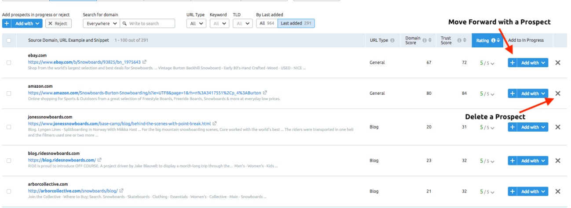Viewport: 571px width, 208px height.
Task: Click the plus icon for the ebay.com row
Action: coord(512,63)
